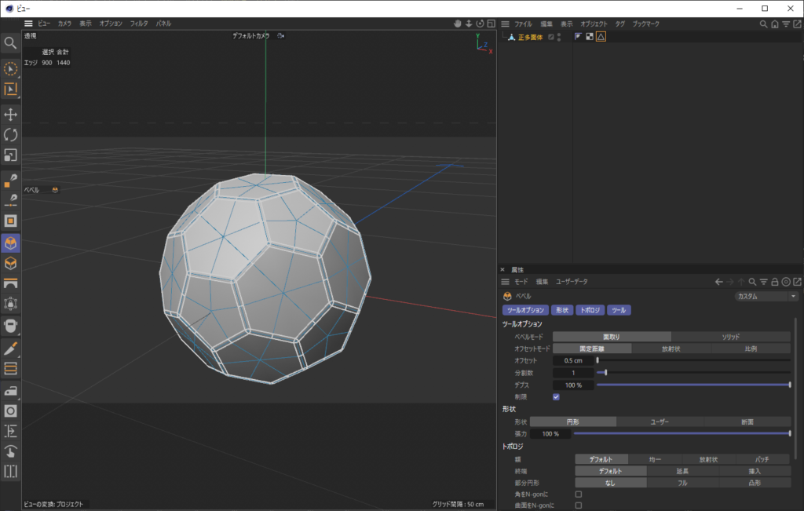Click the デプス slider handle

pos(790,385)
